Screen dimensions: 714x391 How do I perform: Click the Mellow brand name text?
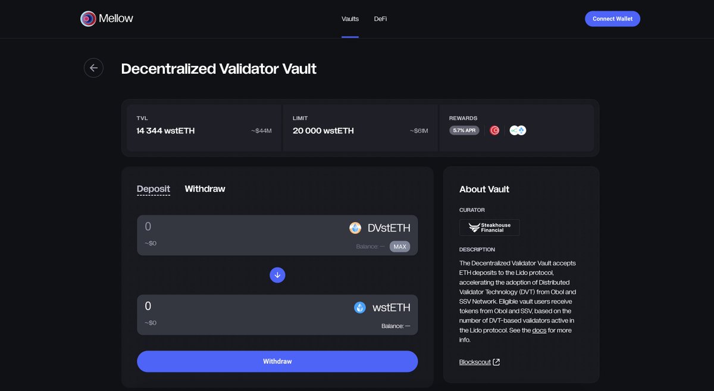116,18
